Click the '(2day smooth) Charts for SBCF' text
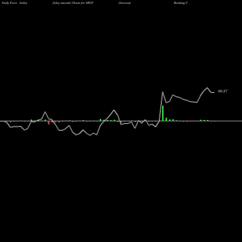The width and height of the screenshot is (242, 242). click(73, 3)
